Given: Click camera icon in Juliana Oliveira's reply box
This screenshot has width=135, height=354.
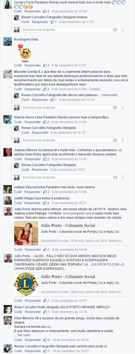Looking at the screenshot, I should click(x=115, y=177).
